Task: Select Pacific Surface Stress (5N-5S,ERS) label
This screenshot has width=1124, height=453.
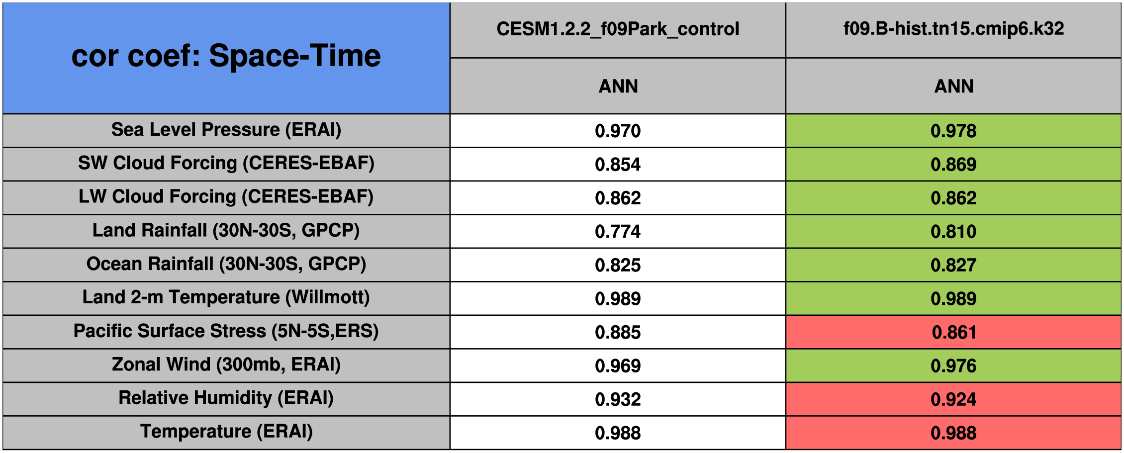Action: click(x=226, y=331)
